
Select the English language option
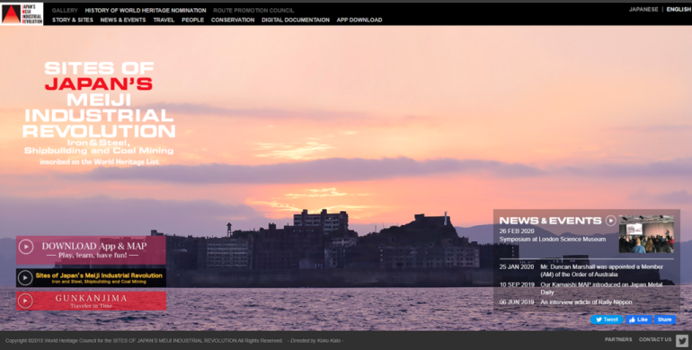tap(679, 9)
